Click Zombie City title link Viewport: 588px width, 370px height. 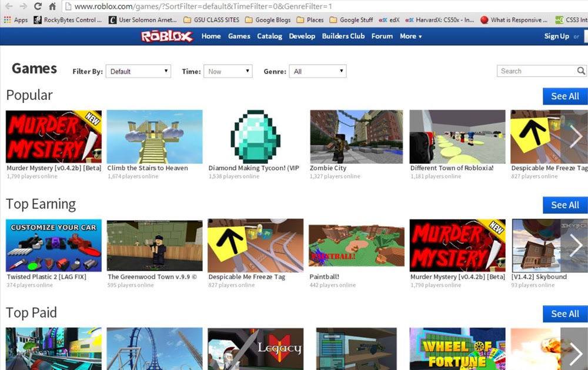[328, 168]
